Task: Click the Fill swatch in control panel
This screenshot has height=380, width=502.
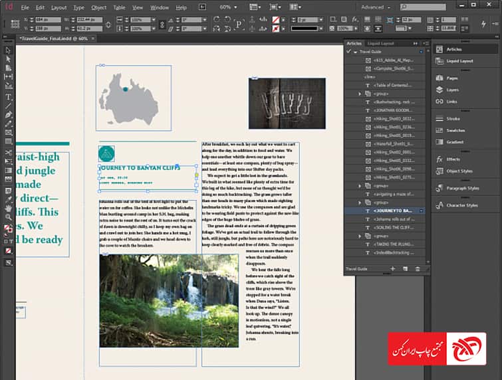Action: point(276,20)
